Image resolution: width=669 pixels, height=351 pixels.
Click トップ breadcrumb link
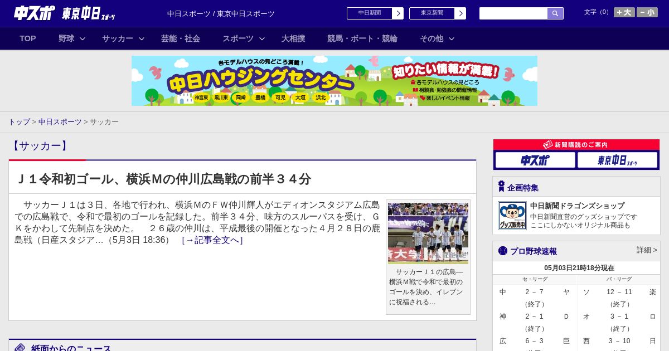(x=20, y=121)
